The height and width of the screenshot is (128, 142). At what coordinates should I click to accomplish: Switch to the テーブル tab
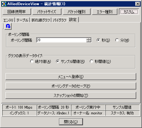(23, 20)
